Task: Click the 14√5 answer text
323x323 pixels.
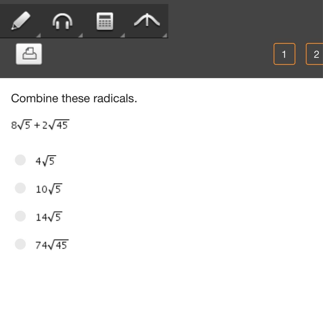Action: pyautogui.click(x=49, y=217)
